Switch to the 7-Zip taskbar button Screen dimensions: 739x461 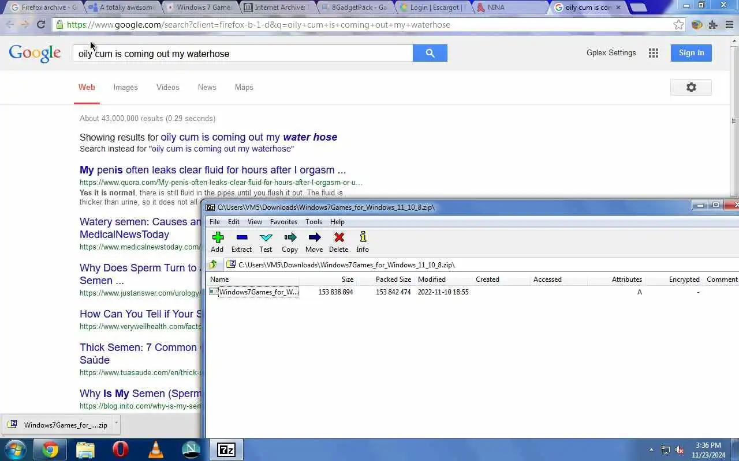pos(226,449)
